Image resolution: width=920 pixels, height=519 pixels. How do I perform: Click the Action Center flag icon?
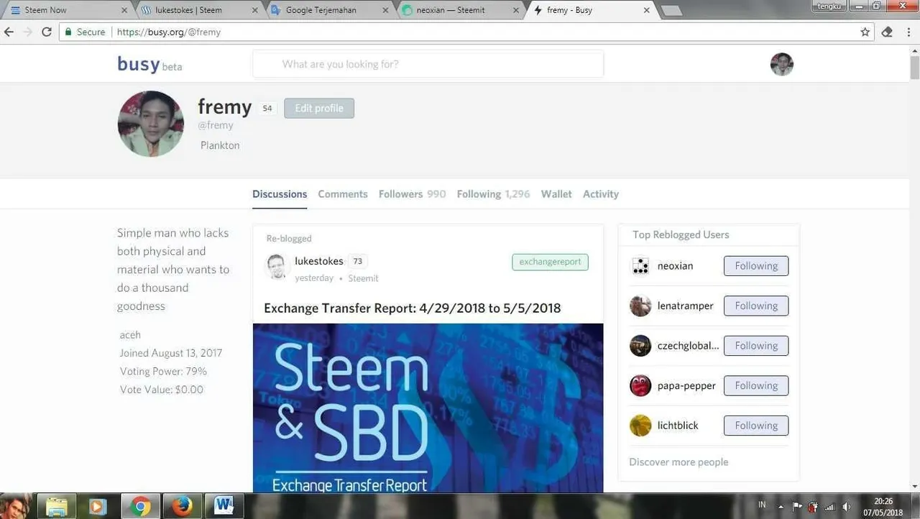point(797,506)
